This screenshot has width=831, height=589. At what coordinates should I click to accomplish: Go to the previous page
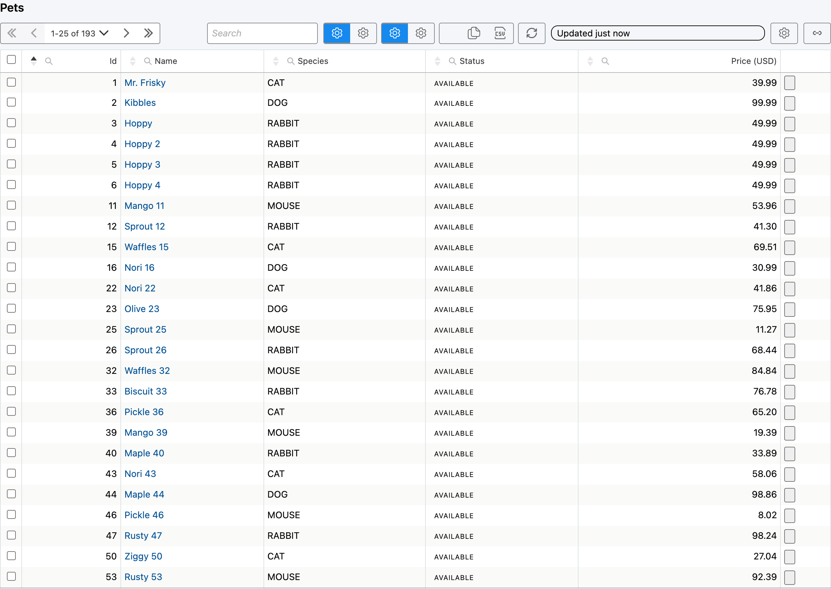click(34, 33)
